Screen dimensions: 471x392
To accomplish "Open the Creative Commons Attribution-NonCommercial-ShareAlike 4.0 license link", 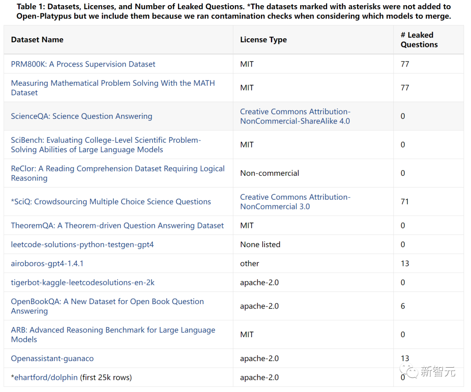I will coord(295,116).
